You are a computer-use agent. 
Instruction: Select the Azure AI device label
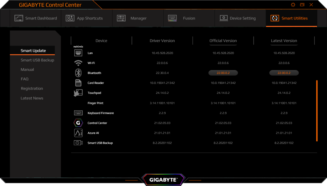coord(93,133)
